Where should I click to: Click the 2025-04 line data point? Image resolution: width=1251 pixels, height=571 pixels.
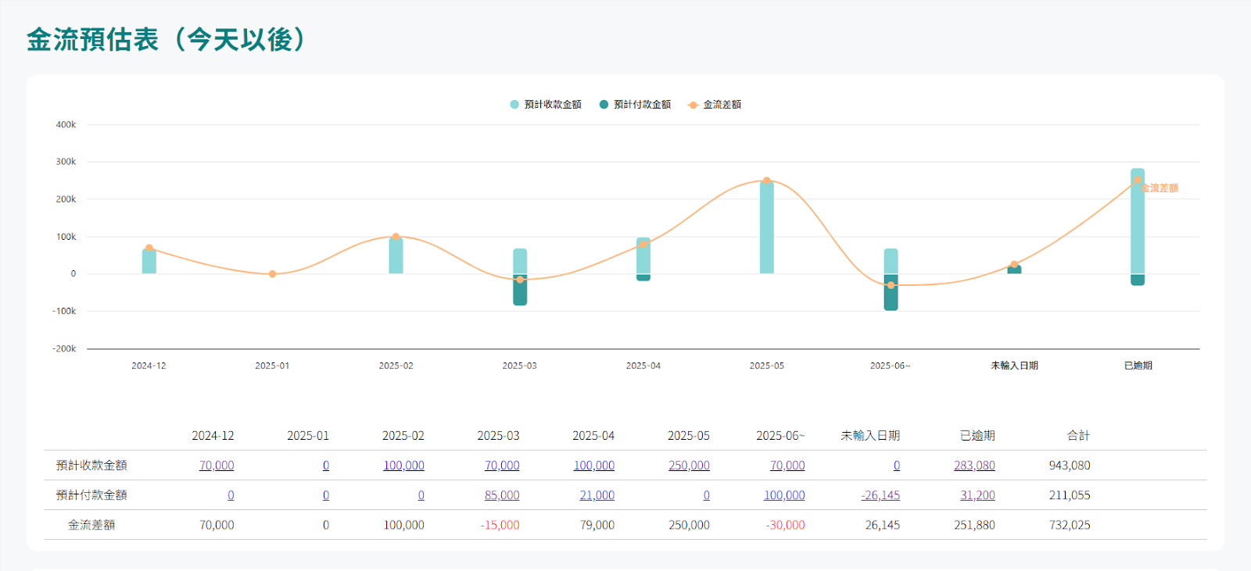pos(643,244)
